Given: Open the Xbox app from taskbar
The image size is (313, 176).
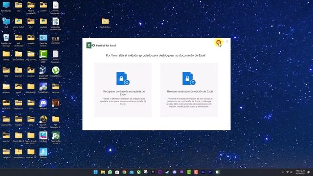Looking at the screenshot, I should (x=139, y=172).
